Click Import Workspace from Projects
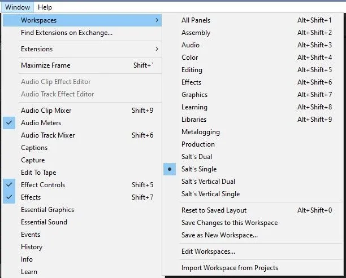346x278 pixels. coord(230,268)
